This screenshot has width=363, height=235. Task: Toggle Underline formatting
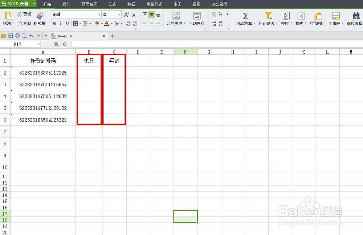68,24
